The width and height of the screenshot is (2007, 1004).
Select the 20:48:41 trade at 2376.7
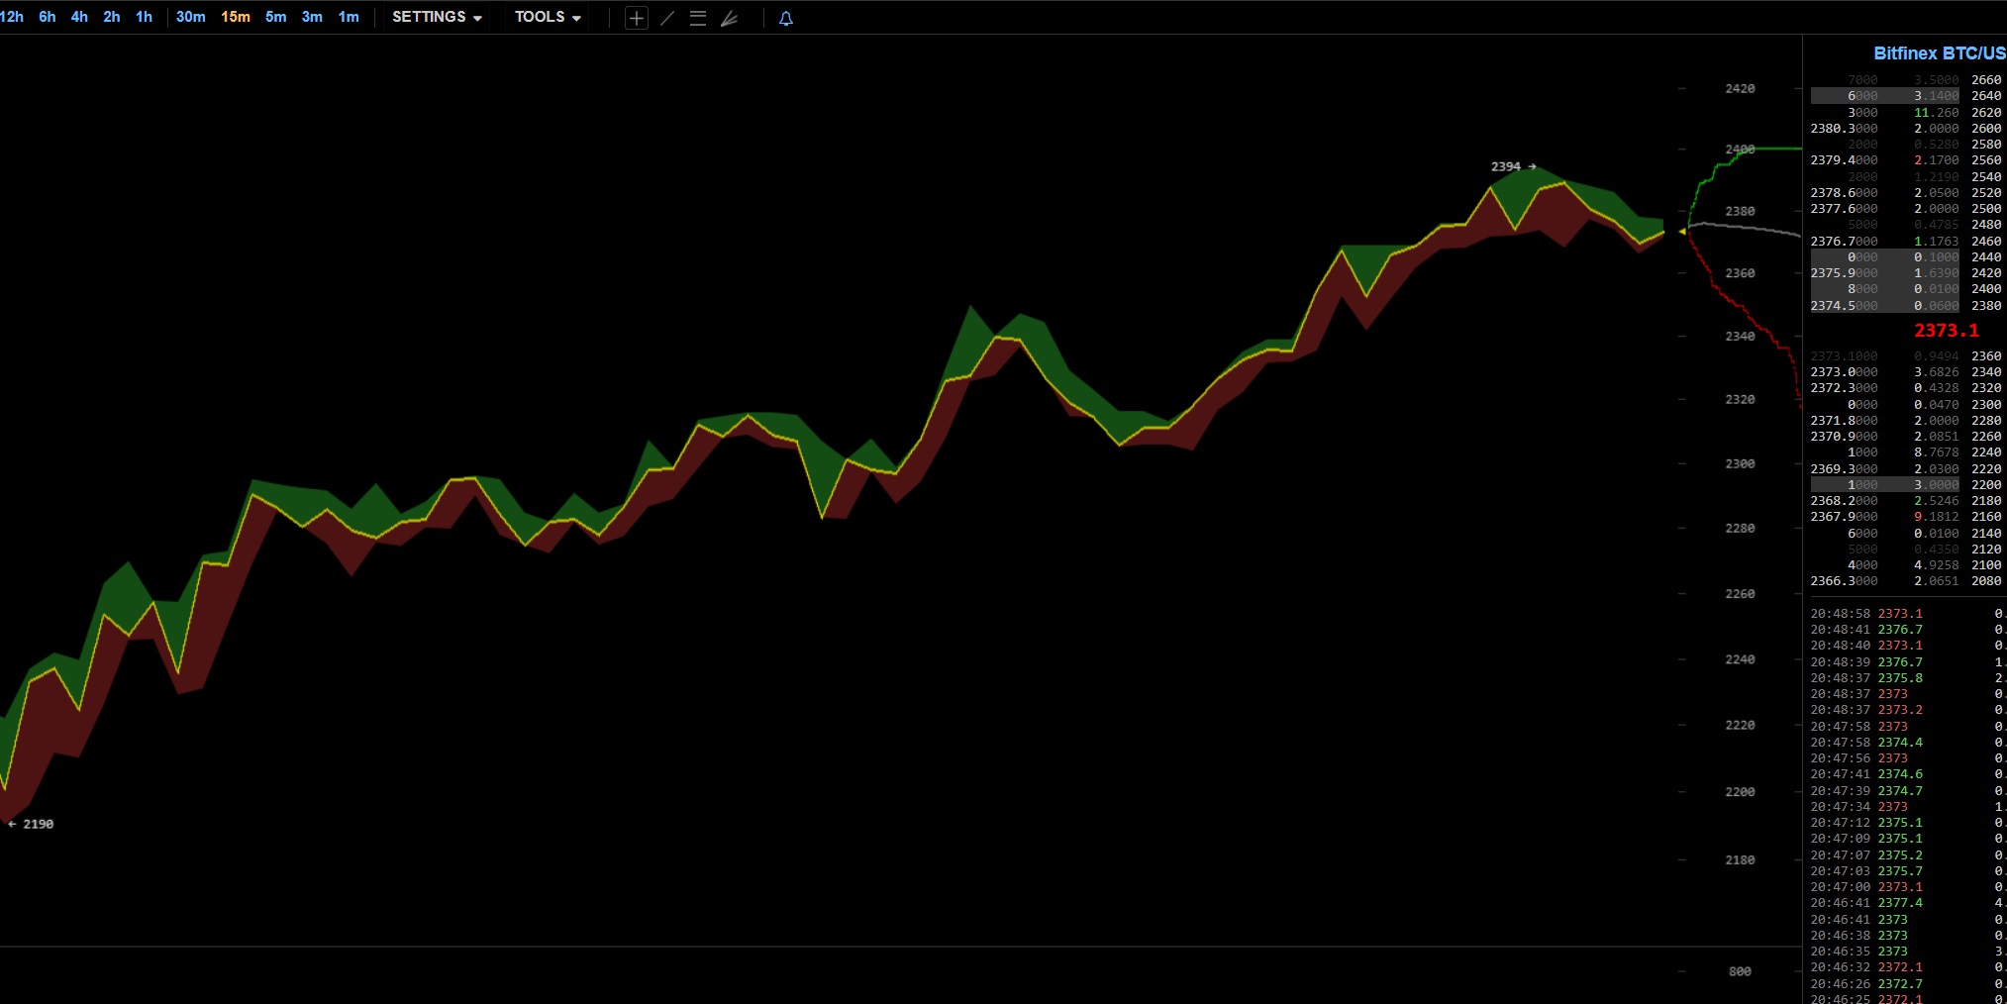coord(1908,630)
